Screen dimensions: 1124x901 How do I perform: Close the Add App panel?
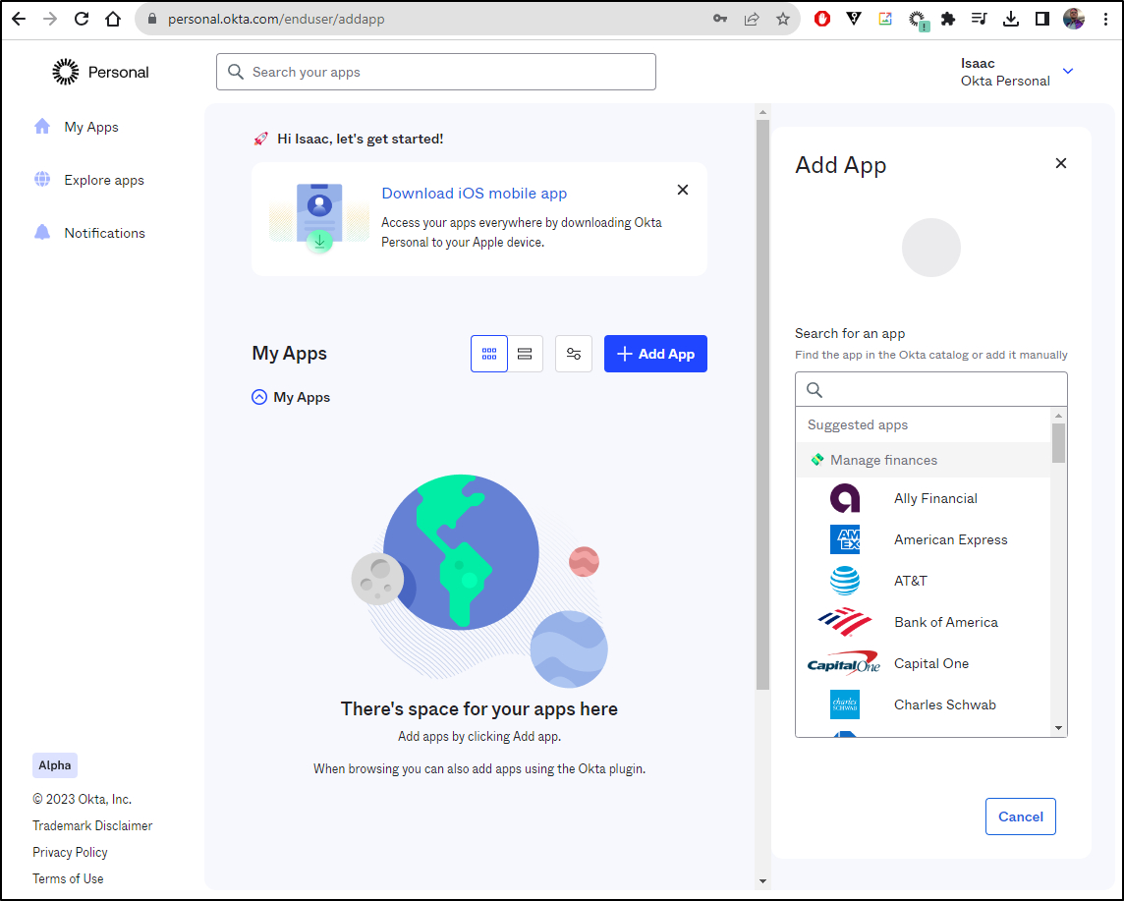1061,163
